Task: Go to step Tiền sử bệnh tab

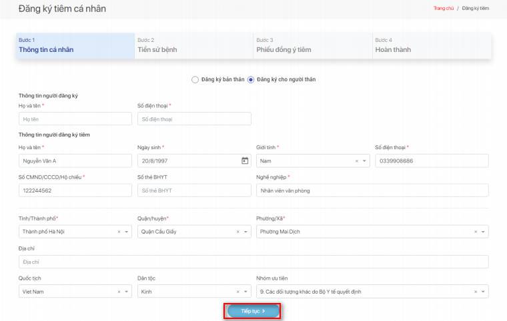Action: (193, 45)
